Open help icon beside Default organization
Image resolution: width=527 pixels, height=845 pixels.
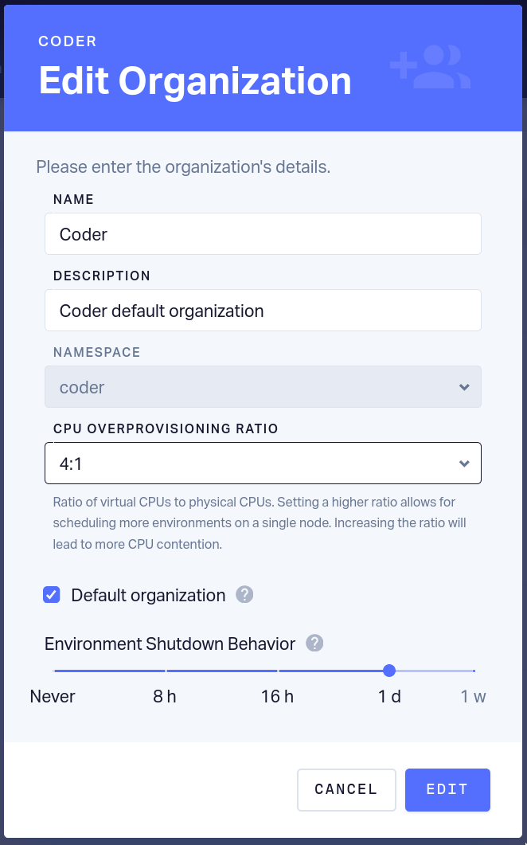click(244, 594)
